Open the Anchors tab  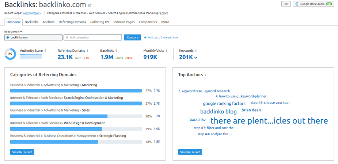coord(49,22)
